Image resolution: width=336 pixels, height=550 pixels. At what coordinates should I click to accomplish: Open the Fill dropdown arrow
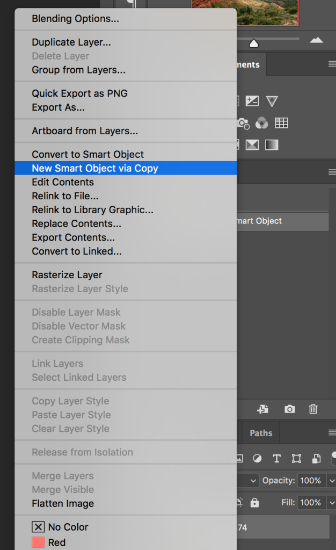click(x=331, y=503)
